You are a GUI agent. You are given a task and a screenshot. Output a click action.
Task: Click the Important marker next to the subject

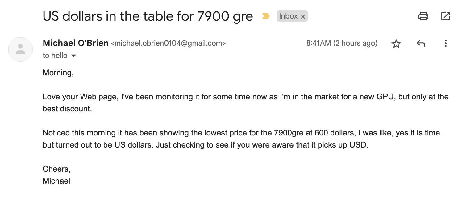point(265,16)
